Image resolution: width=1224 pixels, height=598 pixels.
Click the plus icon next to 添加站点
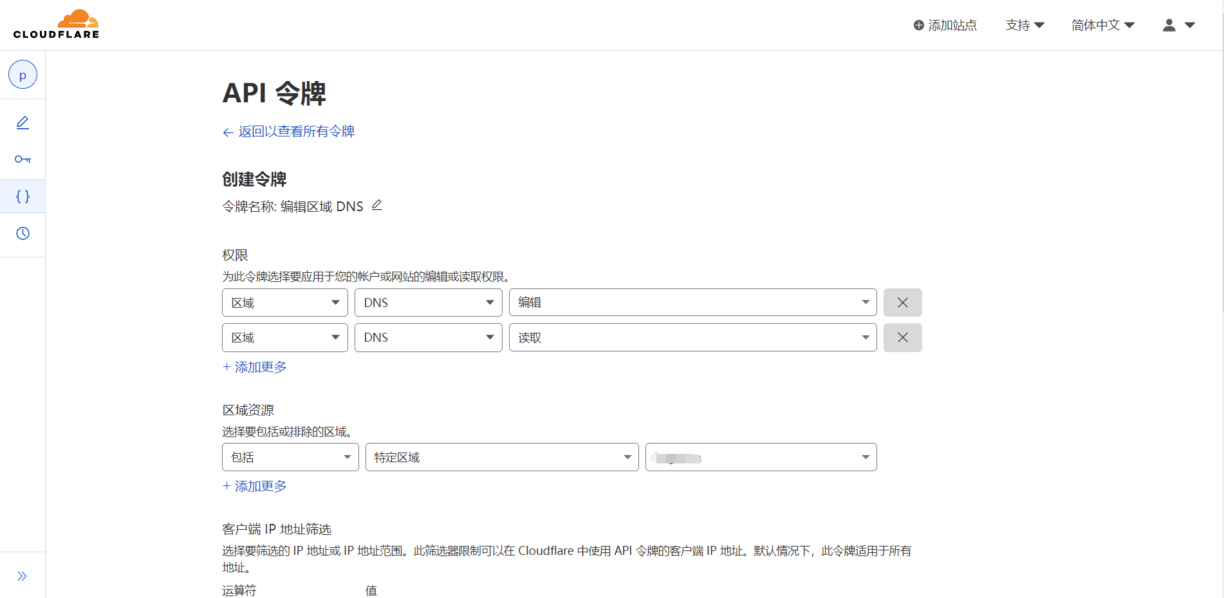point(919,25)
